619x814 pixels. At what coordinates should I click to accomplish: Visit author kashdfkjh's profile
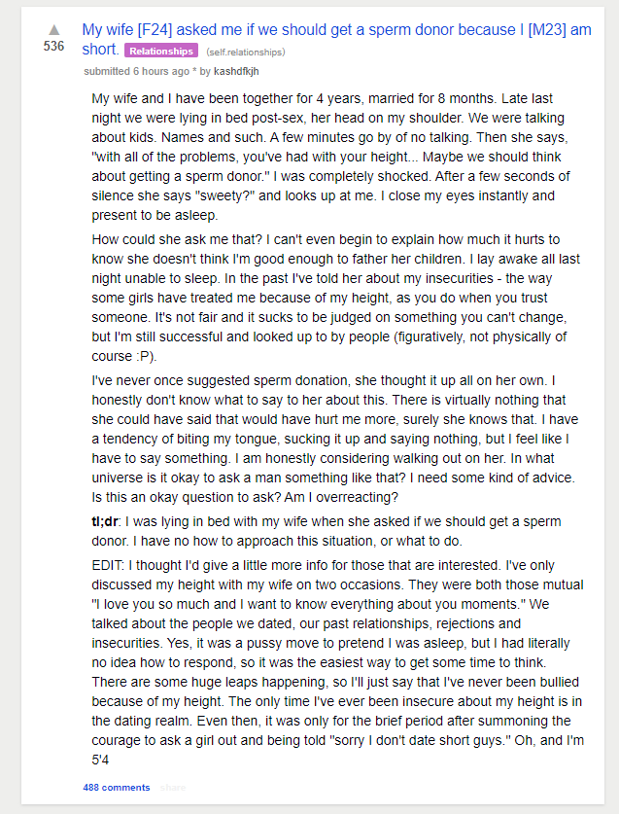(x=236, y=71)
